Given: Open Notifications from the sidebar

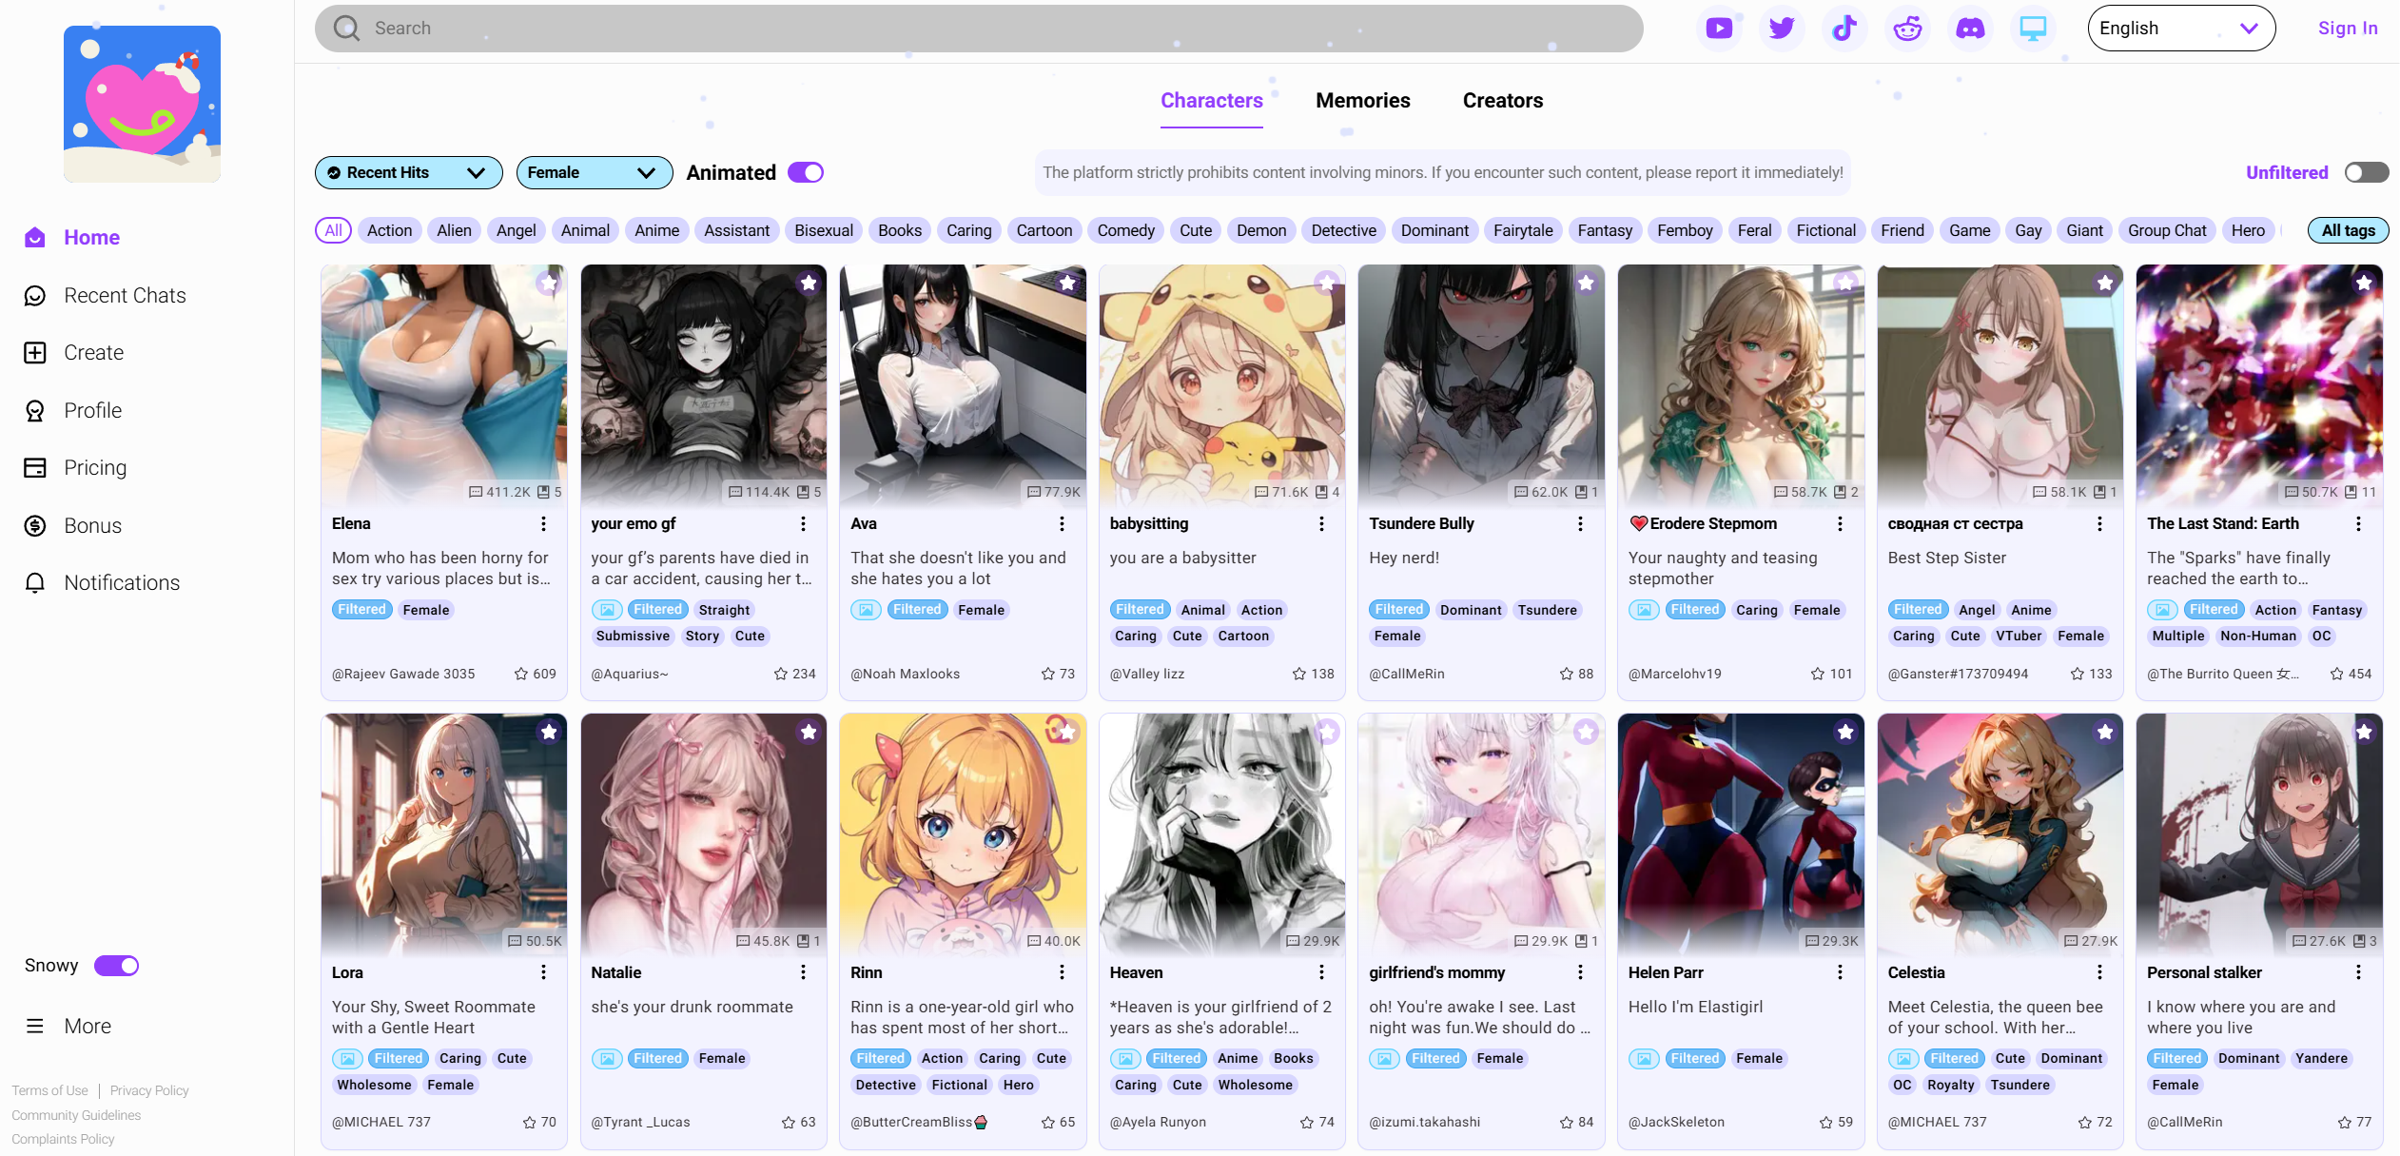Looking at the screenshot, I should (122, 582).
